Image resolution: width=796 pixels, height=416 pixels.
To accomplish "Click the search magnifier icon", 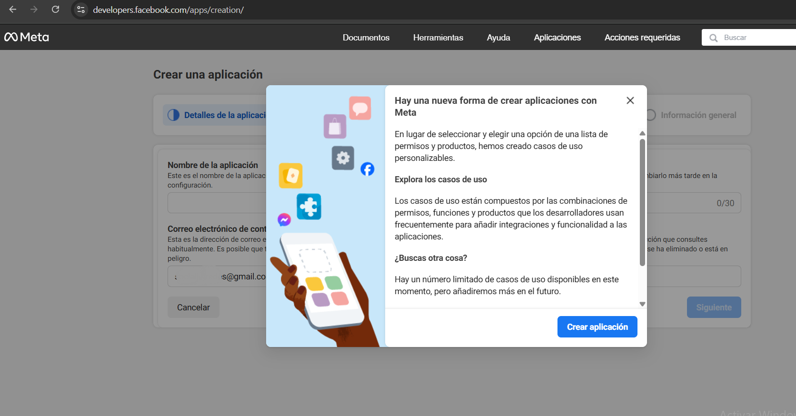I will (713, 38).
